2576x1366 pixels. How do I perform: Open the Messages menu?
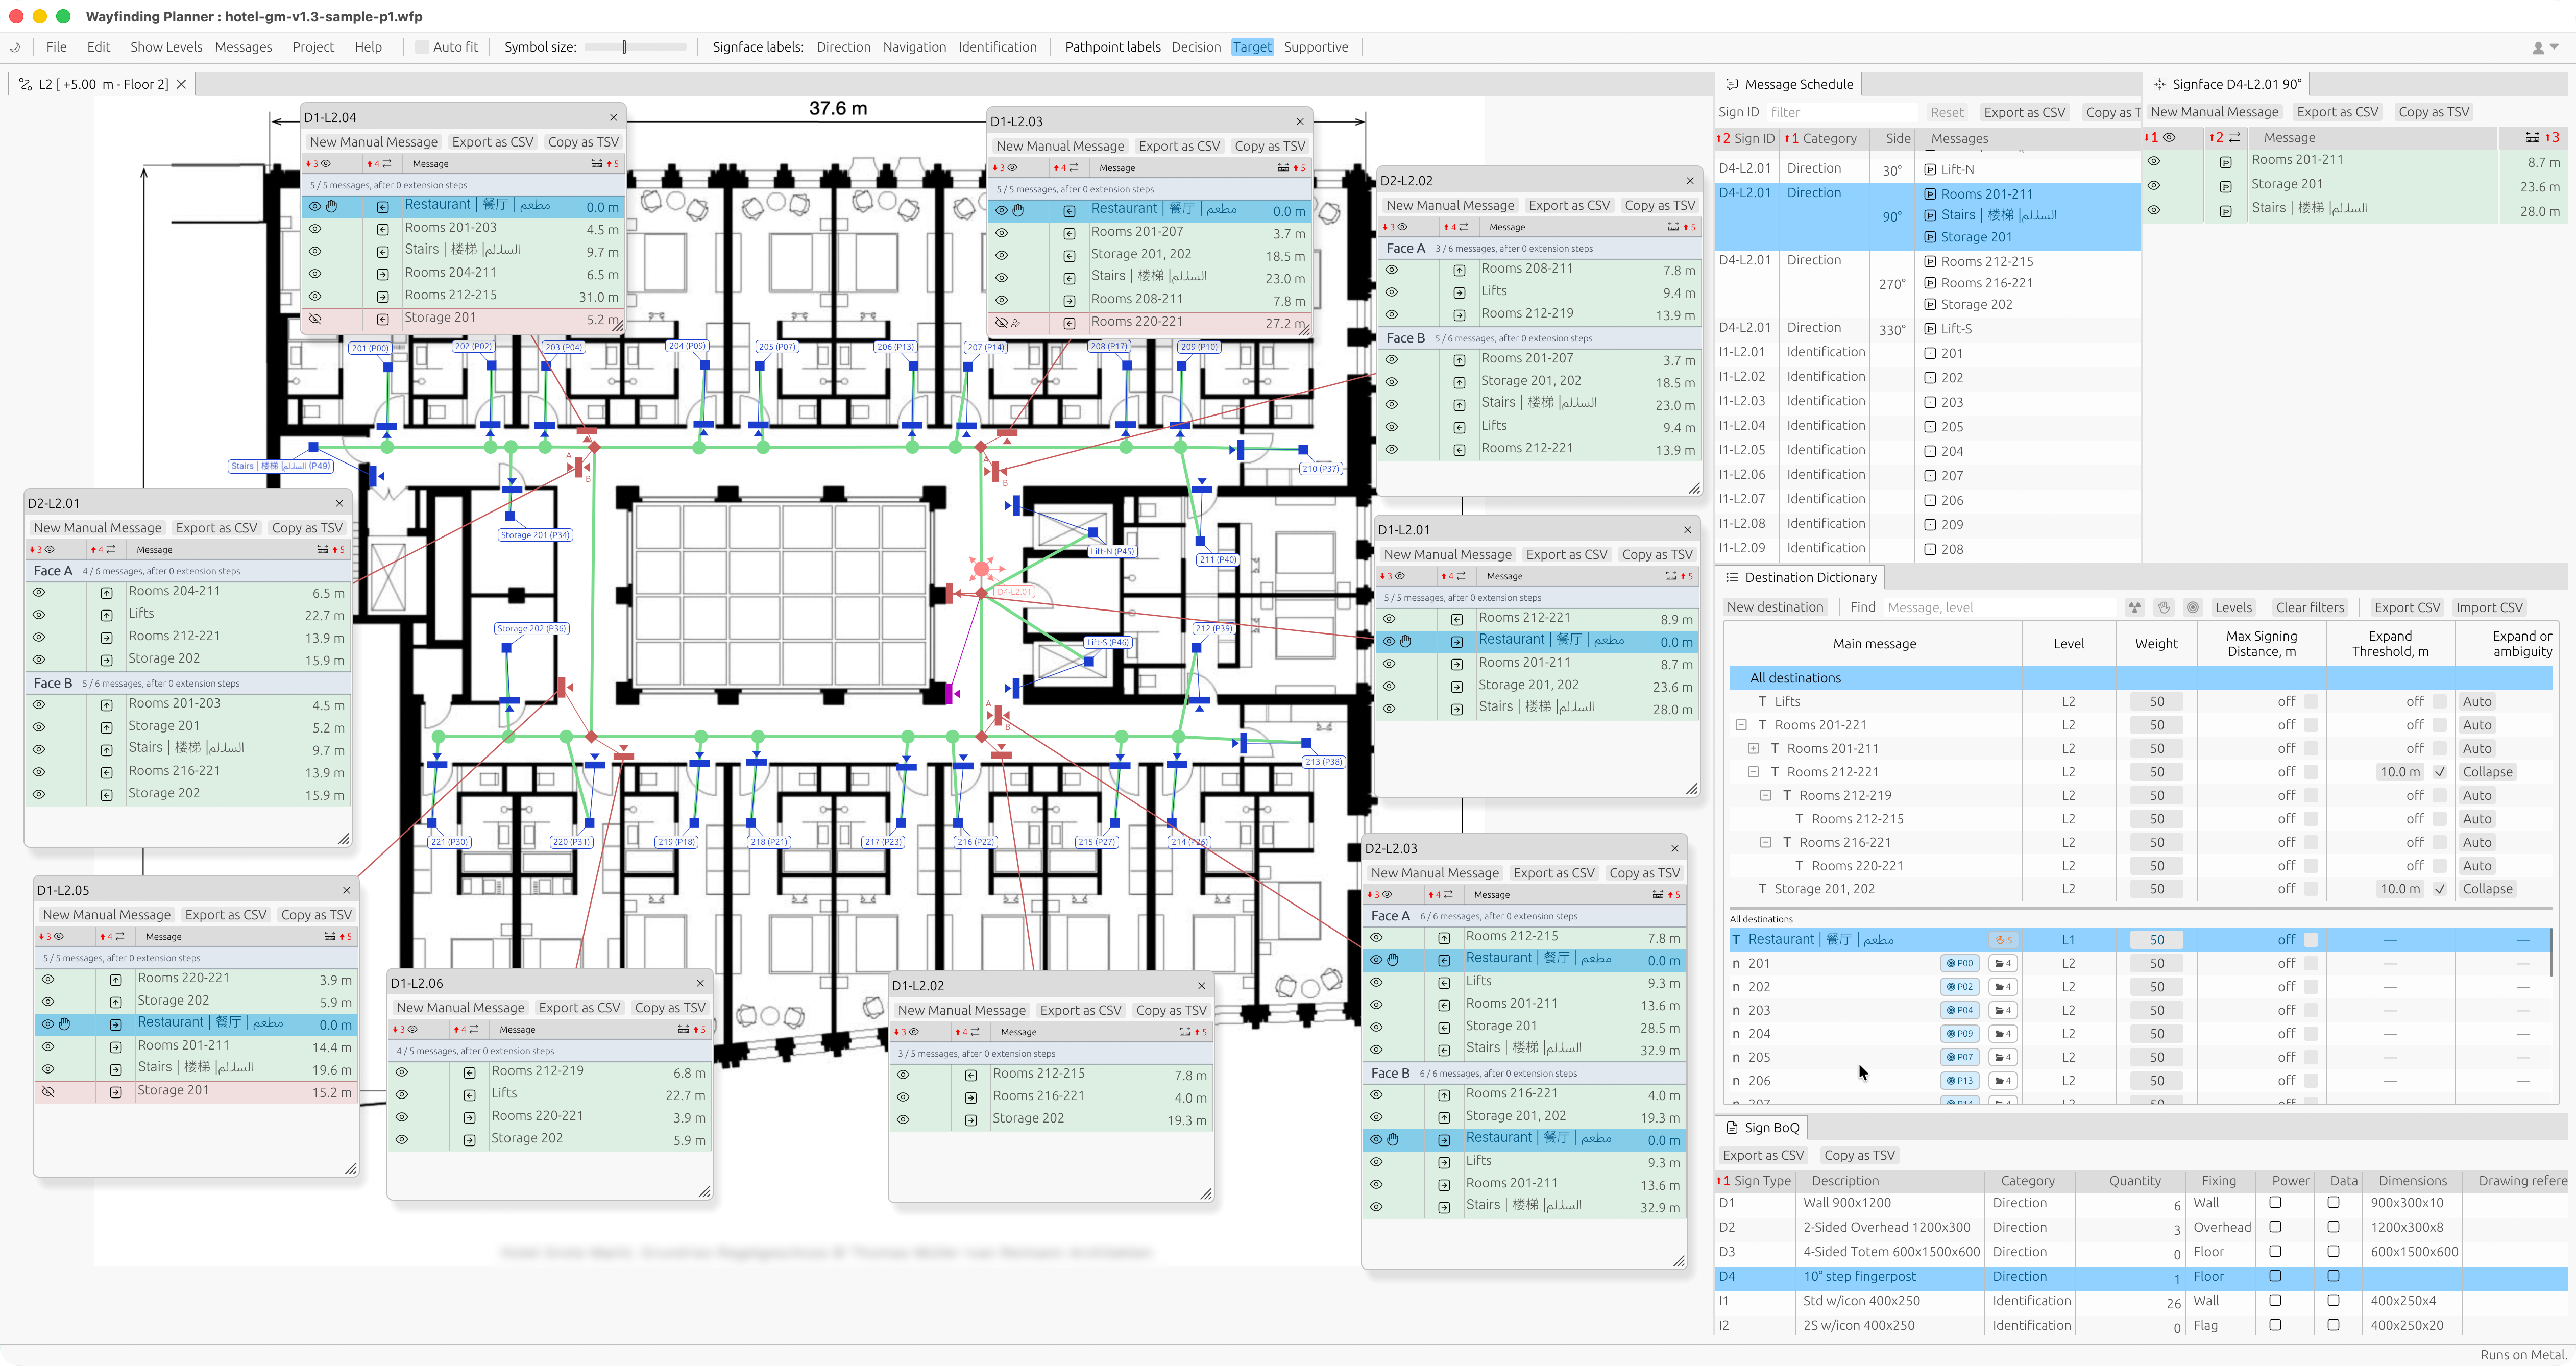pyautogui.click(x=243, y=47)
